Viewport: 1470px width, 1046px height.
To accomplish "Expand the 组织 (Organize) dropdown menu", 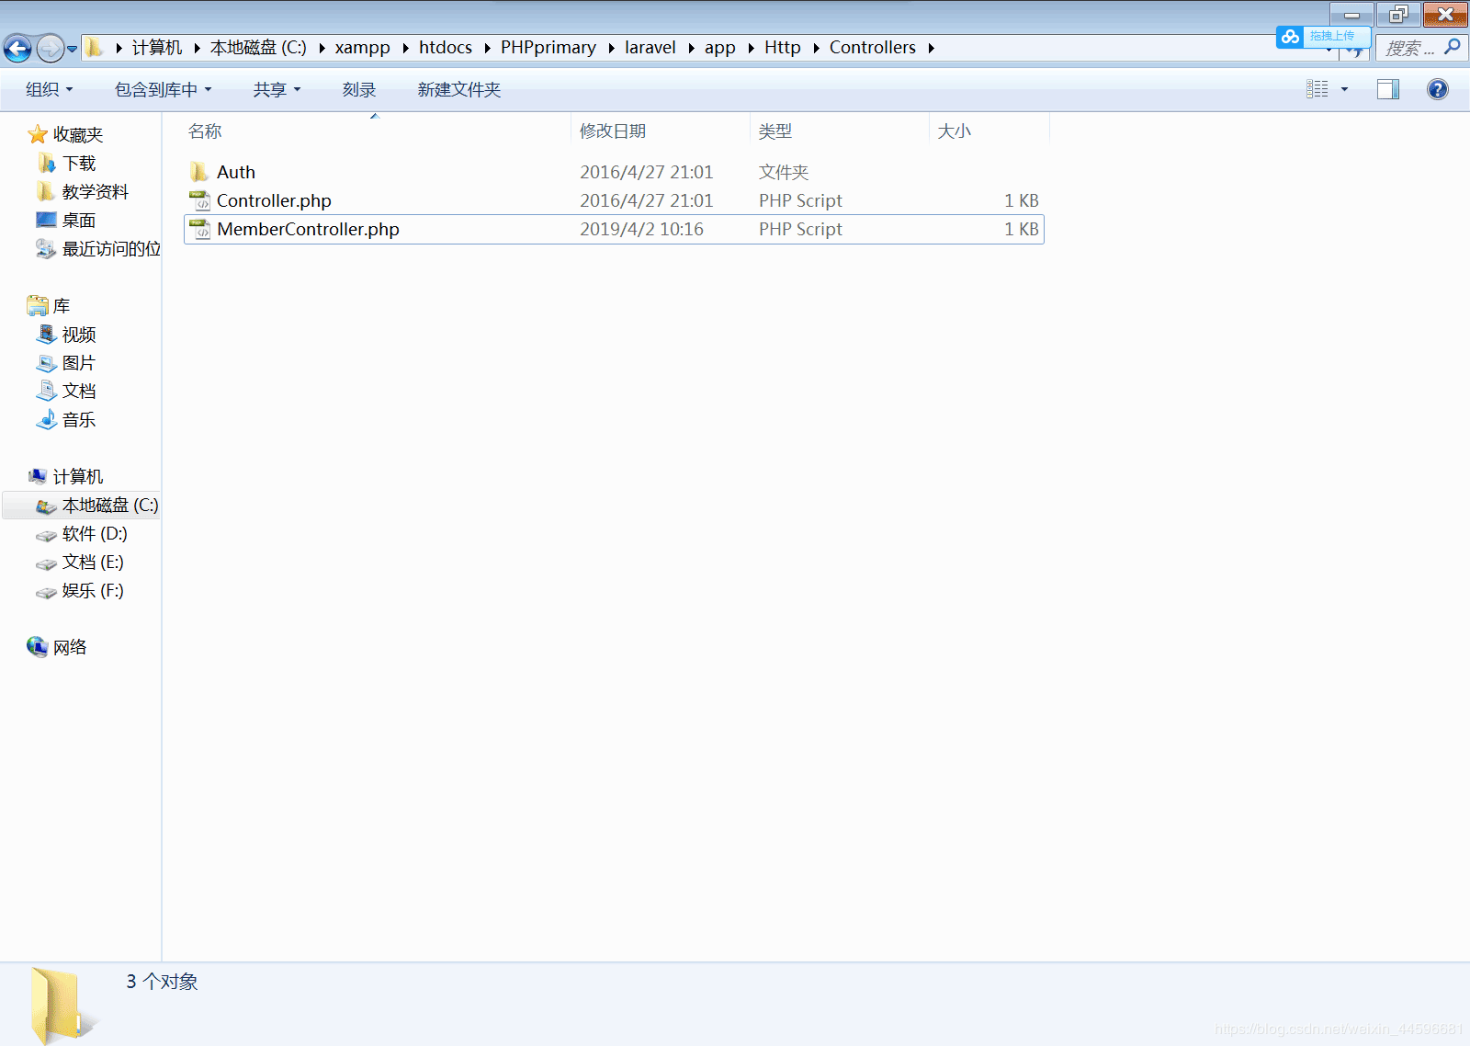I will (x=49, y=89).
